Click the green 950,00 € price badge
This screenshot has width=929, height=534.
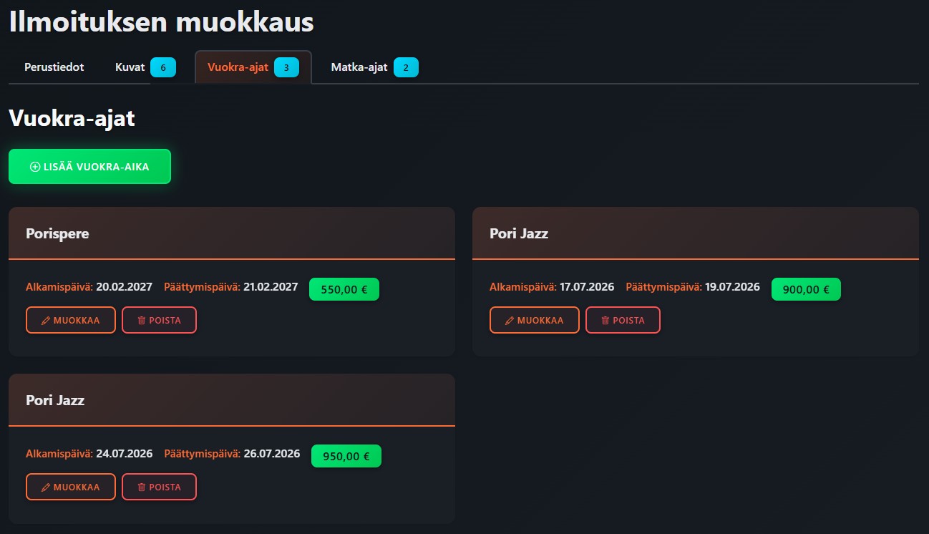[x=346, y=457]
